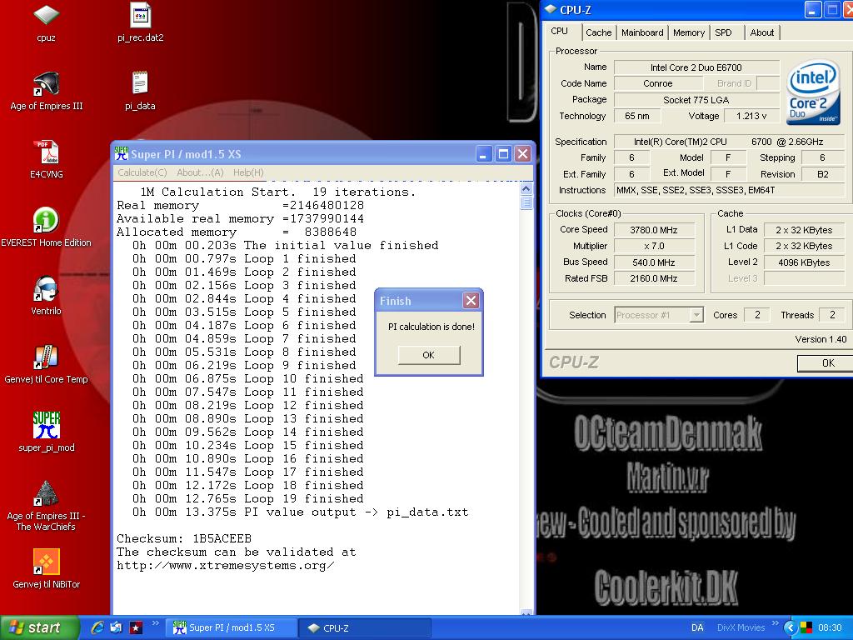
Task: Expand the Quick Launch chevron
Action: 155,623
